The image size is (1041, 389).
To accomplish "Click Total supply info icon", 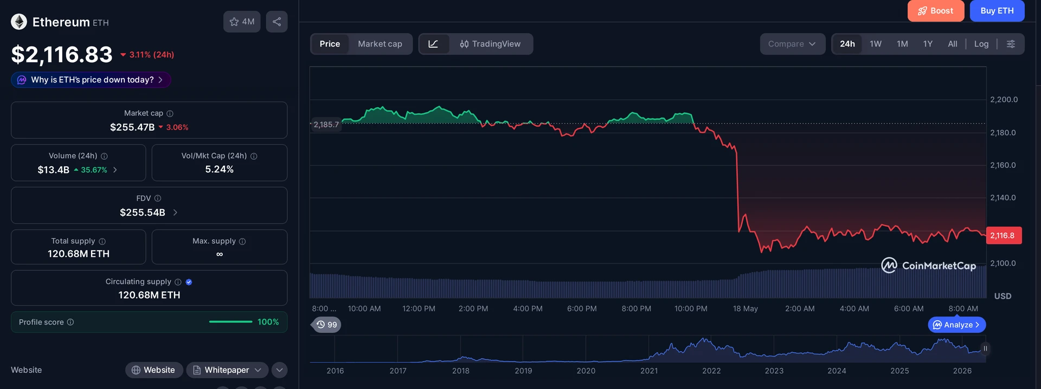I will coord(102,241).
